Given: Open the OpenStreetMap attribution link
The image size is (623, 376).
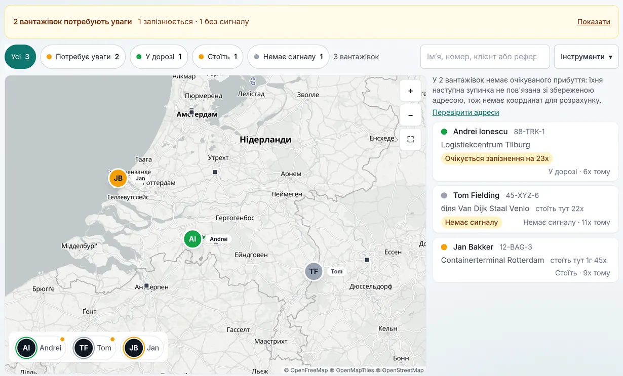Looking at the screenshot, I should click(x=403, y=370).
